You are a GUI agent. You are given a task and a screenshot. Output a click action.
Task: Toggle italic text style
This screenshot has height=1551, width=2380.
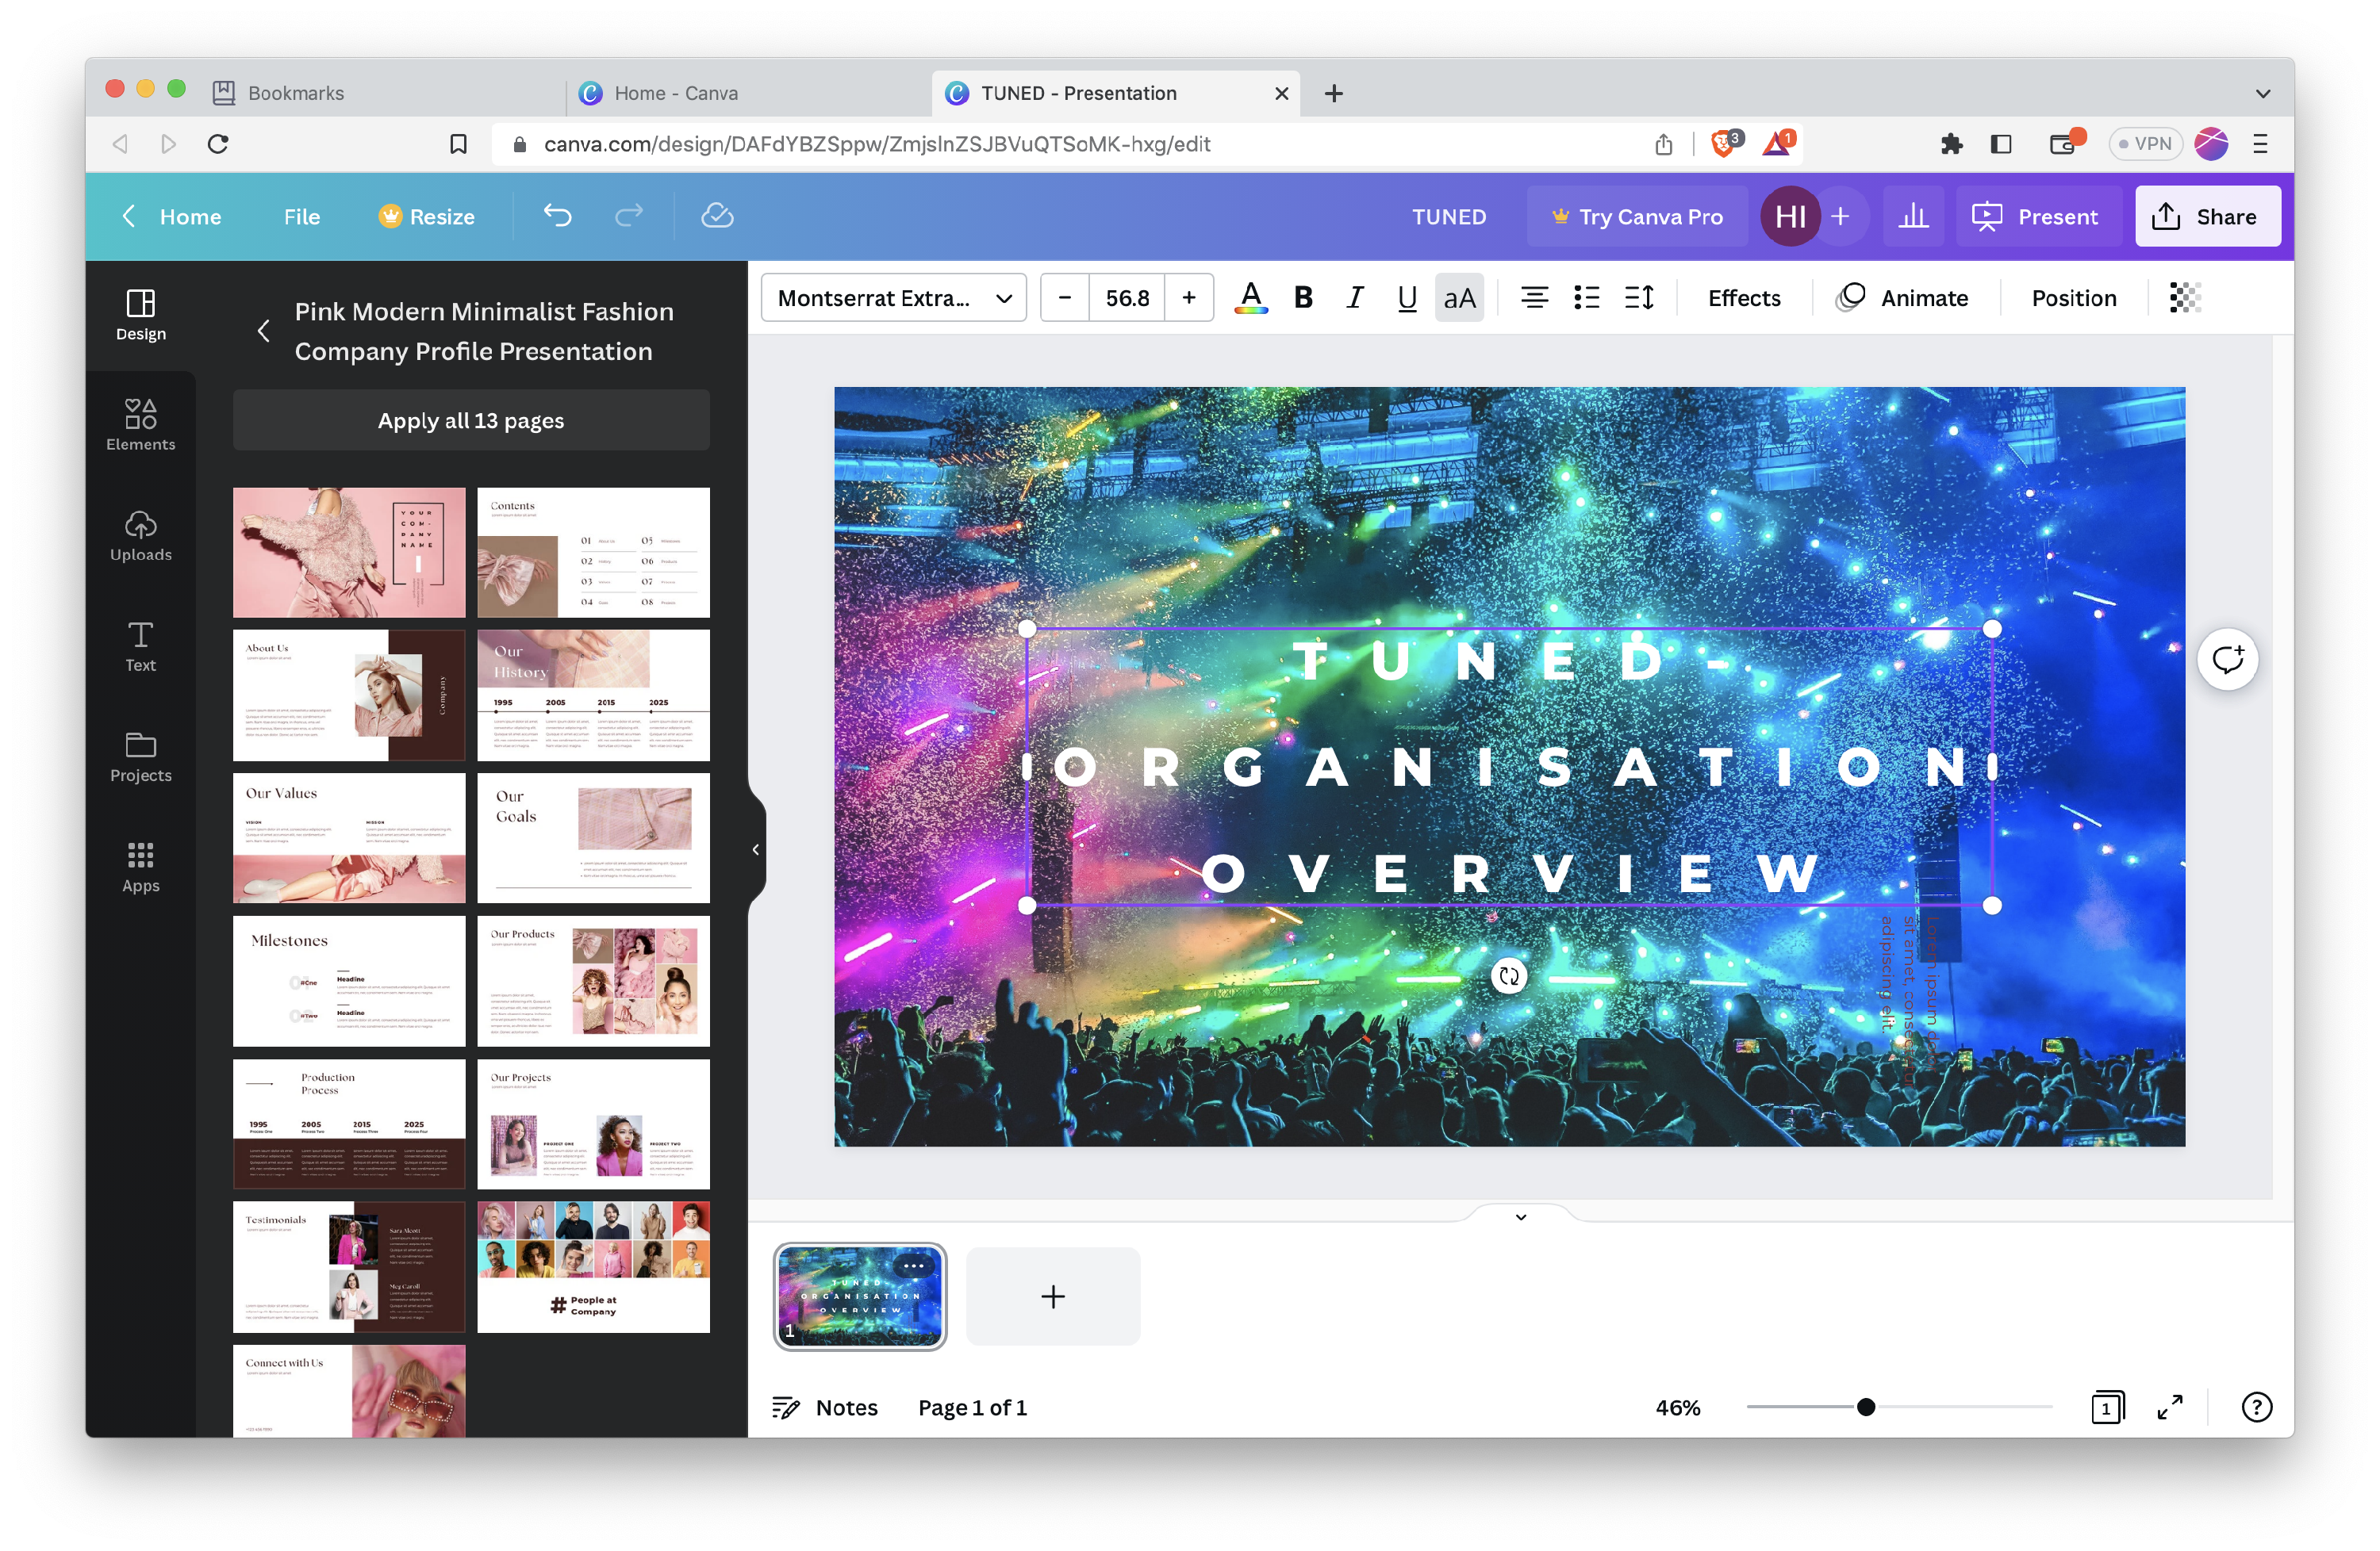pos(1355,298)
